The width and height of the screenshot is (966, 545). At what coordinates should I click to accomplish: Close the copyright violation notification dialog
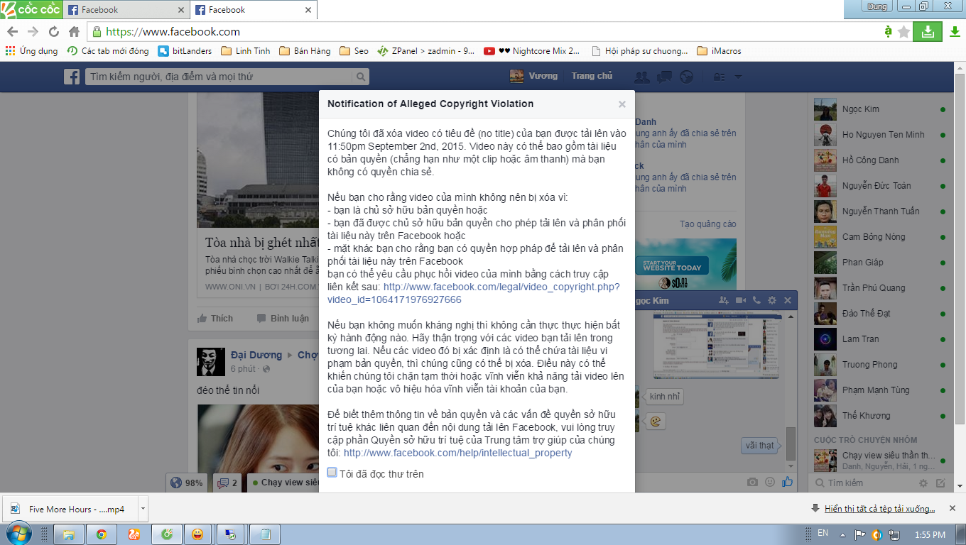point(622,104)
